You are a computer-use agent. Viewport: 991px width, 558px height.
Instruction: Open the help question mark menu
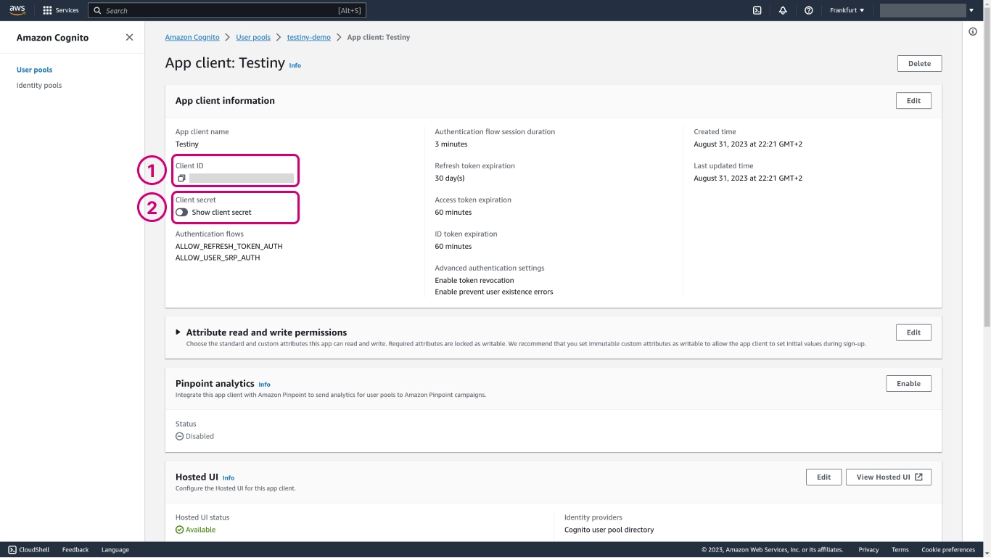(808, 11)
